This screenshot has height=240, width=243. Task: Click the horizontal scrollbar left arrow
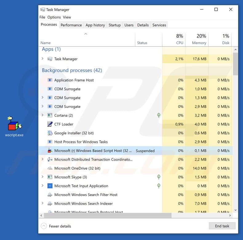tap(41, 215)
